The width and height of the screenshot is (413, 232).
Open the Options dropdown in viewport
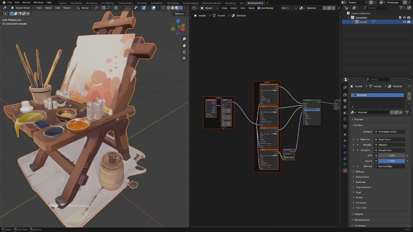tap(180, 14)
